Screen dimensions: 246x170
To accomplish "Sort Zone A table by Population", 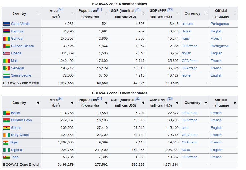I will pos(106,14).
